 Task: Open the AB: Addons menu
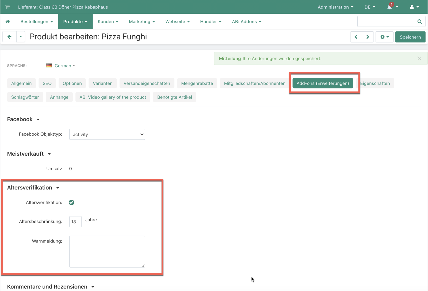[247, 21]
